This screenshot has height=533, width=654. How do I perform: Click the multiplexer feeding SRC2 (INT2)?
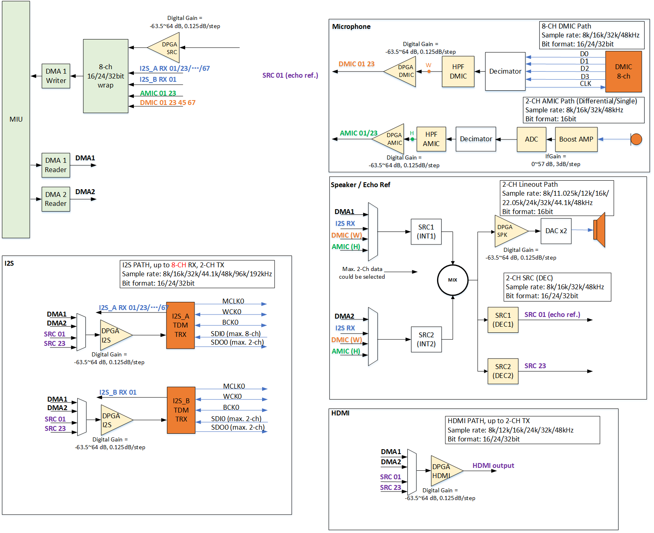pos(373,336)
